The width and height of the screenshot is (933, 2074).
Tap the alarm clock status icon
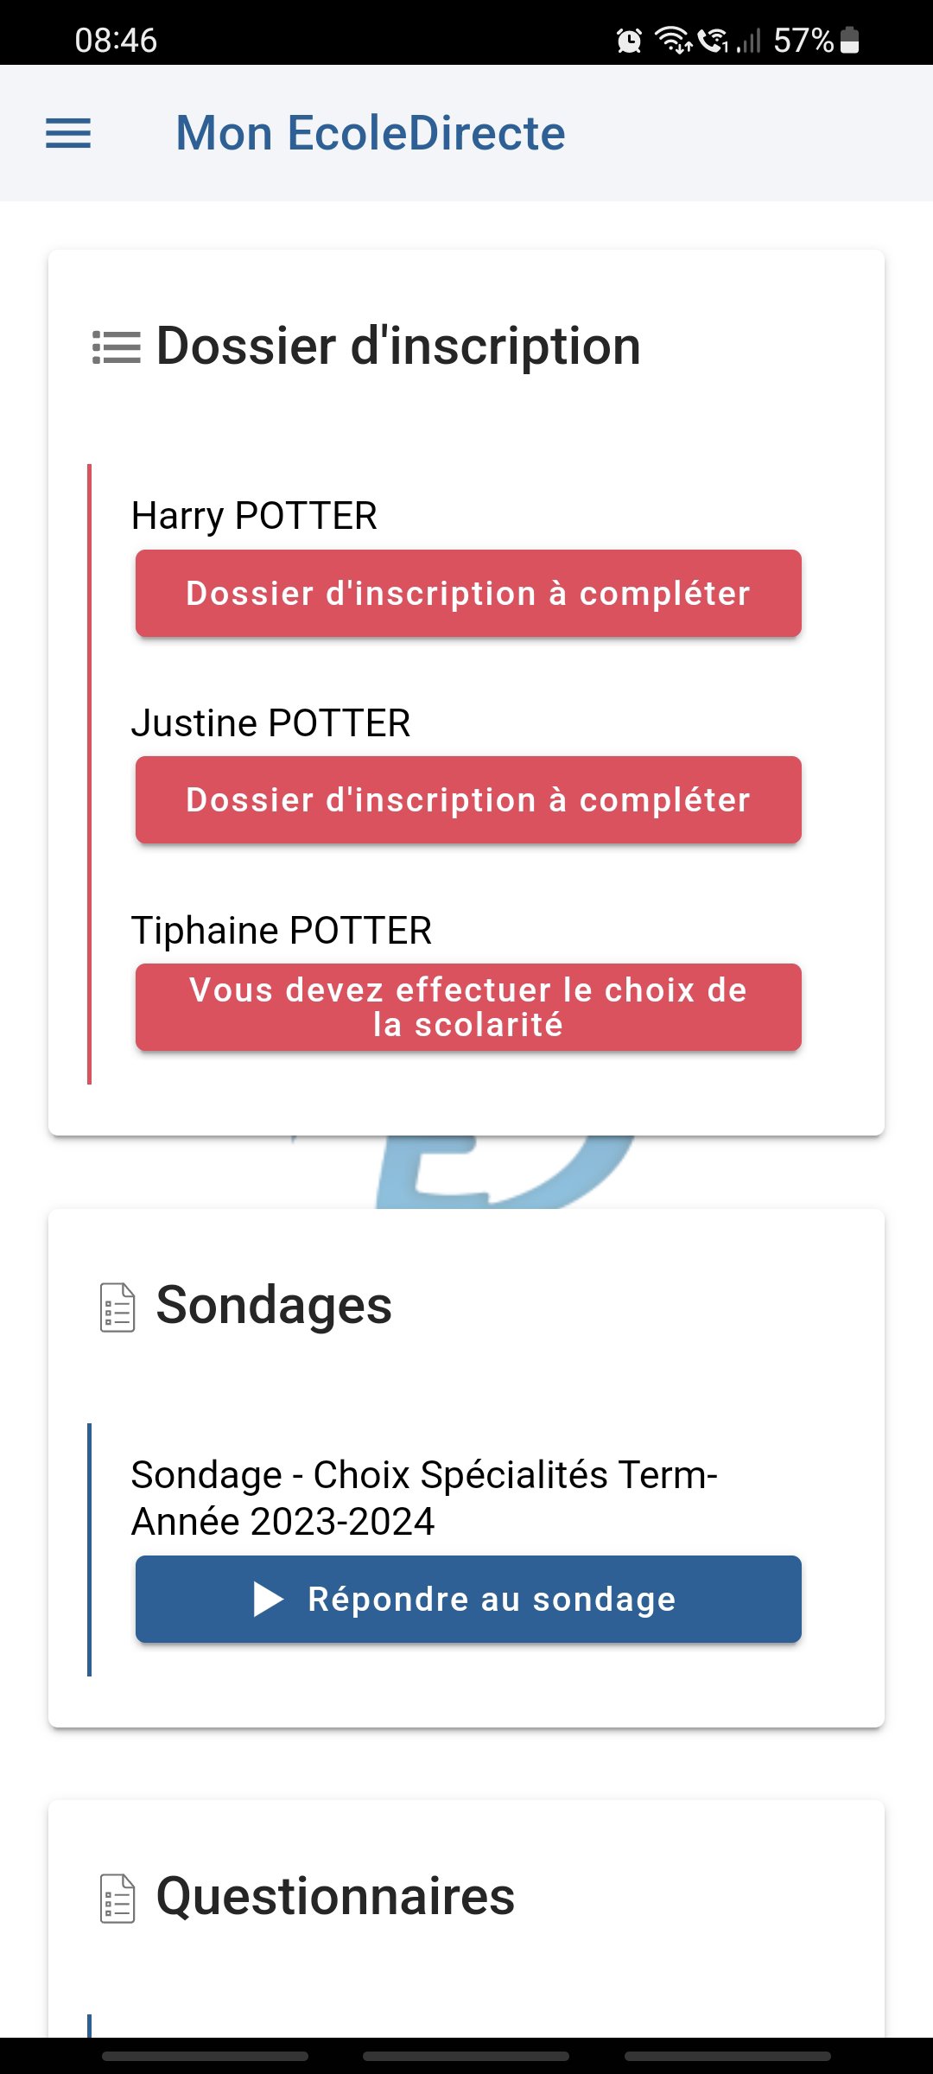click(629, 41)
